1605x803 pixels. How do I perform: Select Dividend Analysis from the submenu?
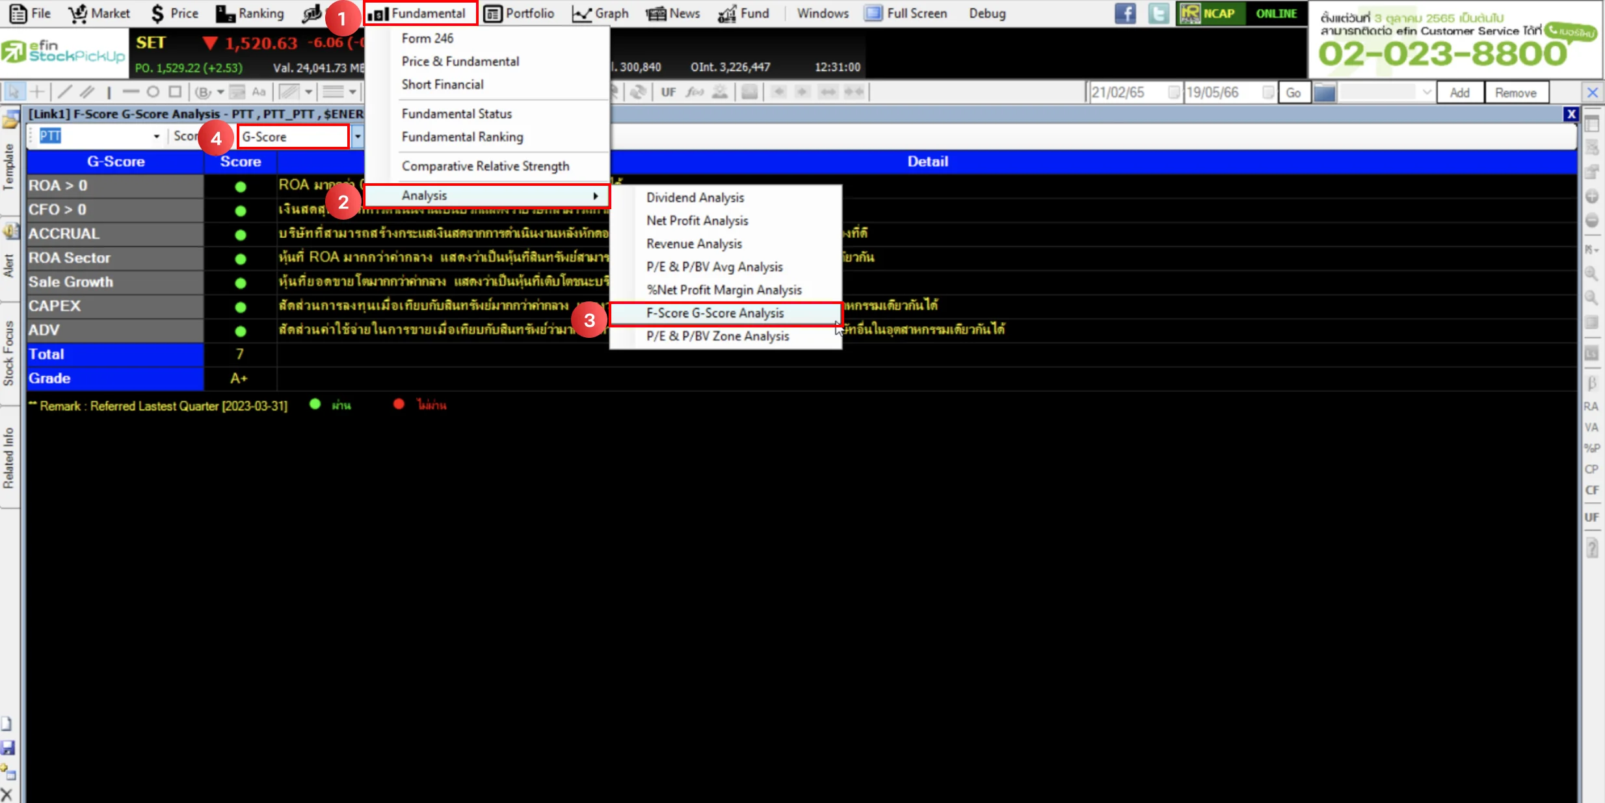pos(695,198)
